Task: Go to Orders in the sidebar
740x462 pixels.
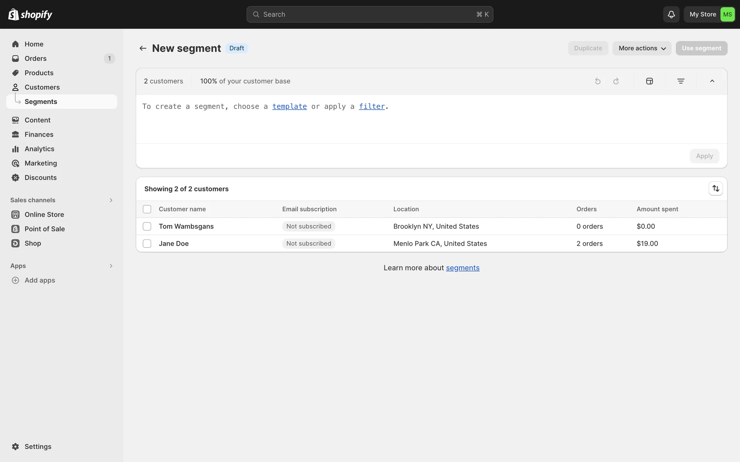Action: pyautogui.click(x=35, y=59)
